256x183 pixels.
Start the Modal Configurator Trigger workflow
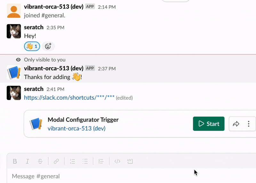(x=209, y=124)
